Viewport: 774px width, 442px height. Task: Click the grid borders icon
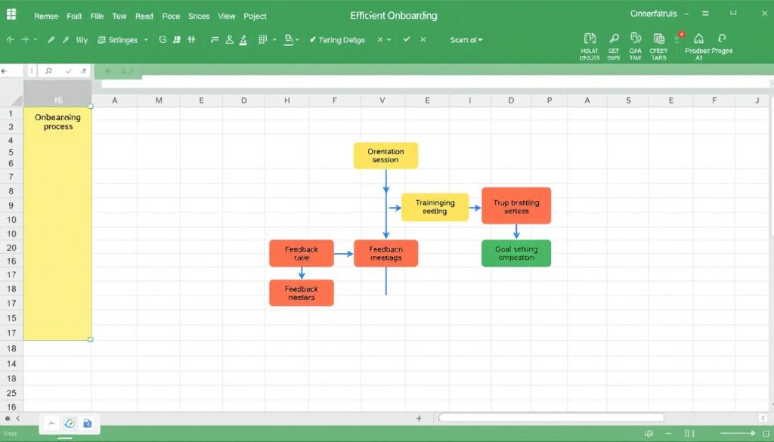click(262, 39)
